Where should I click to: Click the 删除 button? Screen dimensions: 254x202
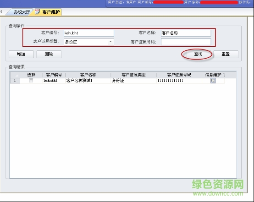click(49, 54)
